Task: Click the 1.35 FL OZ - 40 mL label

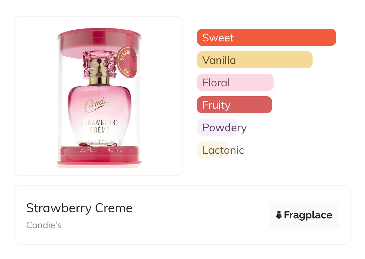Action: click(x=99, y=150)
